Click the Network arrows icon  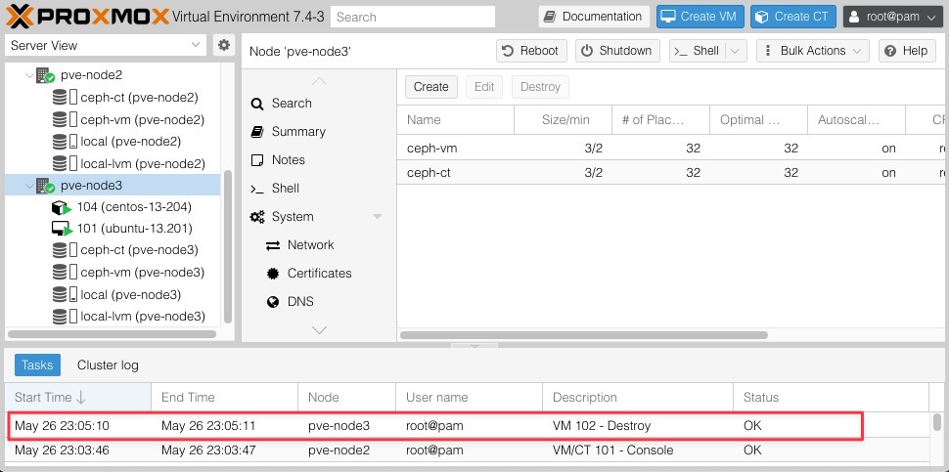(273, 245)
